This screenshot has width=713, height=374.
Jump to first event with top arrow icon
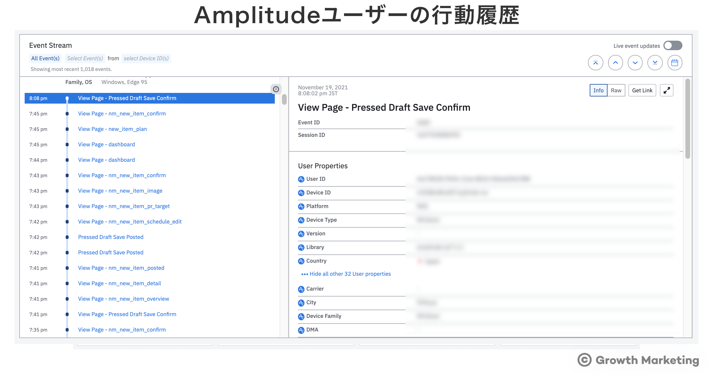[595, 63]
